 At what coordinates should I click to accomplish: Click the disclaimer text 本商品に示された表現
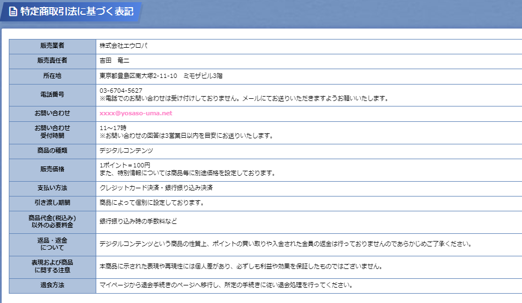[x=241, y=266]
